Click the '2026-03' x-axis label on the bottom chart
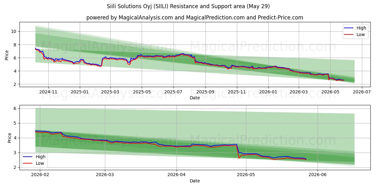The height and width of the screenshot is (188, 377). click(105, 175)
